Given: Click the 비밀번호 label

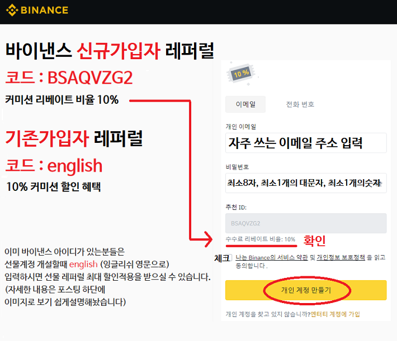Looking at the screenshot, I should (x=237, y=167).
